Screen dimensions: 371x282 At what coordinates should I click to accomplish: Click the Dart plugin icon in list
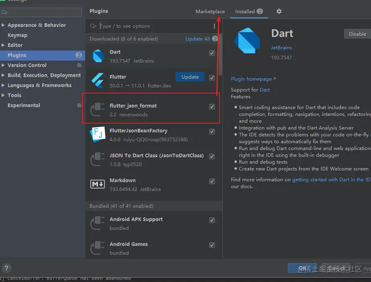[x=98, y=56]
